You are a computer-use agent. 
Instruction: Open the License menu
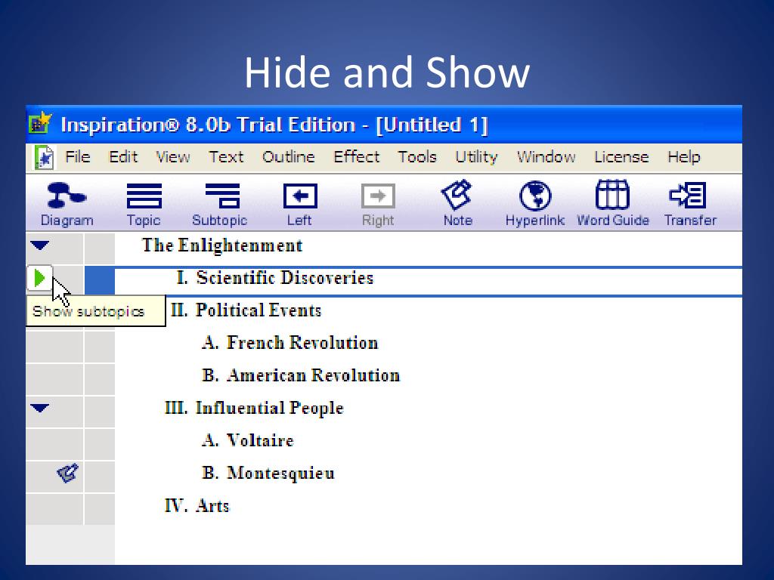point(621,157)
